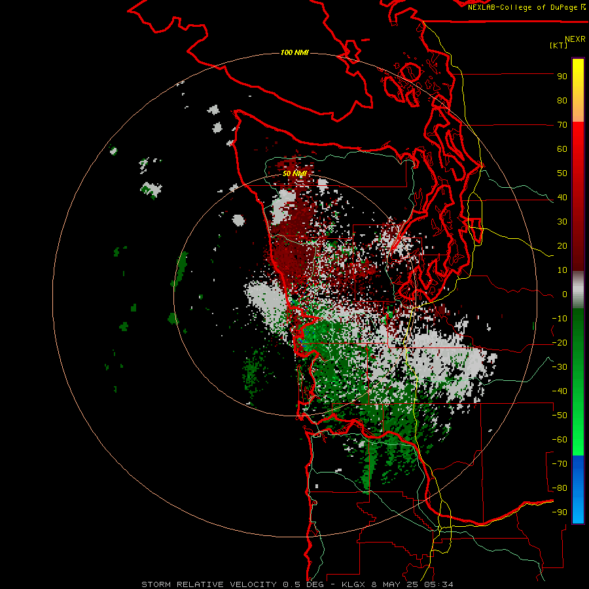
Task: Click the 30 knot scale label
Action: (562, 222)
